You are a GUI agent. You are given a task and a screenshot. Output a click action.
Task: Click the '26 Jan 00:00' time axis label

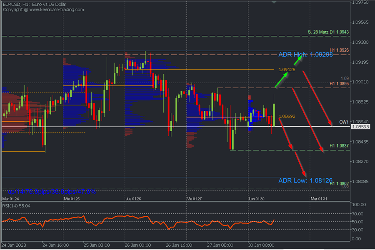[x=138, y=245]
